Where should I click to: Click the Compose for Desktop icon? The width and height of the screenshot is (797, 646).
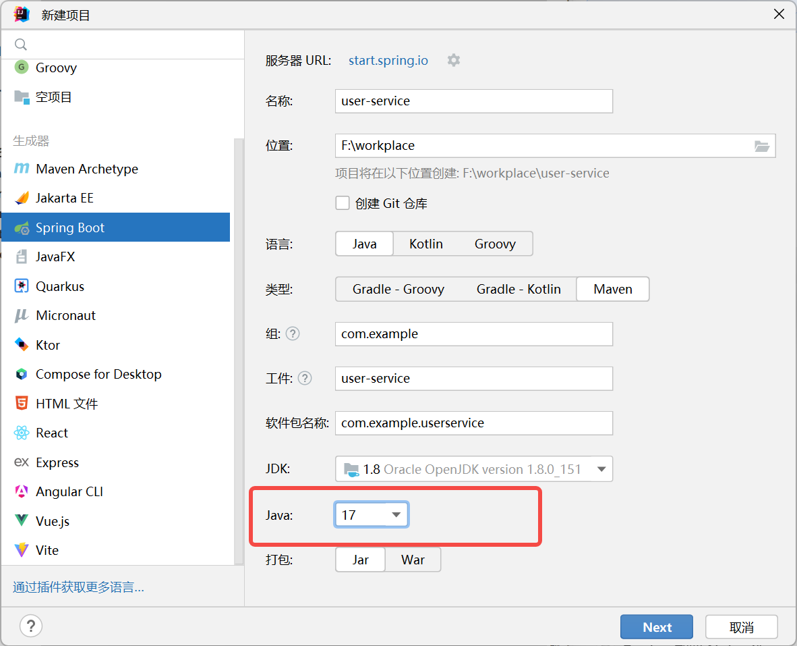[x=22, y=375]
